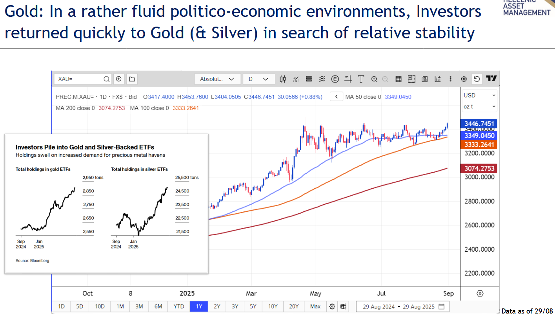Toggle the axis settings hexagon icon
This screenshot has width=555, height=319.
click(480, 294)
